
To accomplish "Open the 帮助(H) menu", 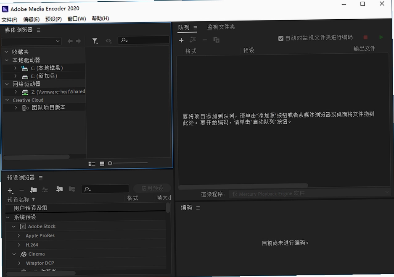I will click(100, 18).
